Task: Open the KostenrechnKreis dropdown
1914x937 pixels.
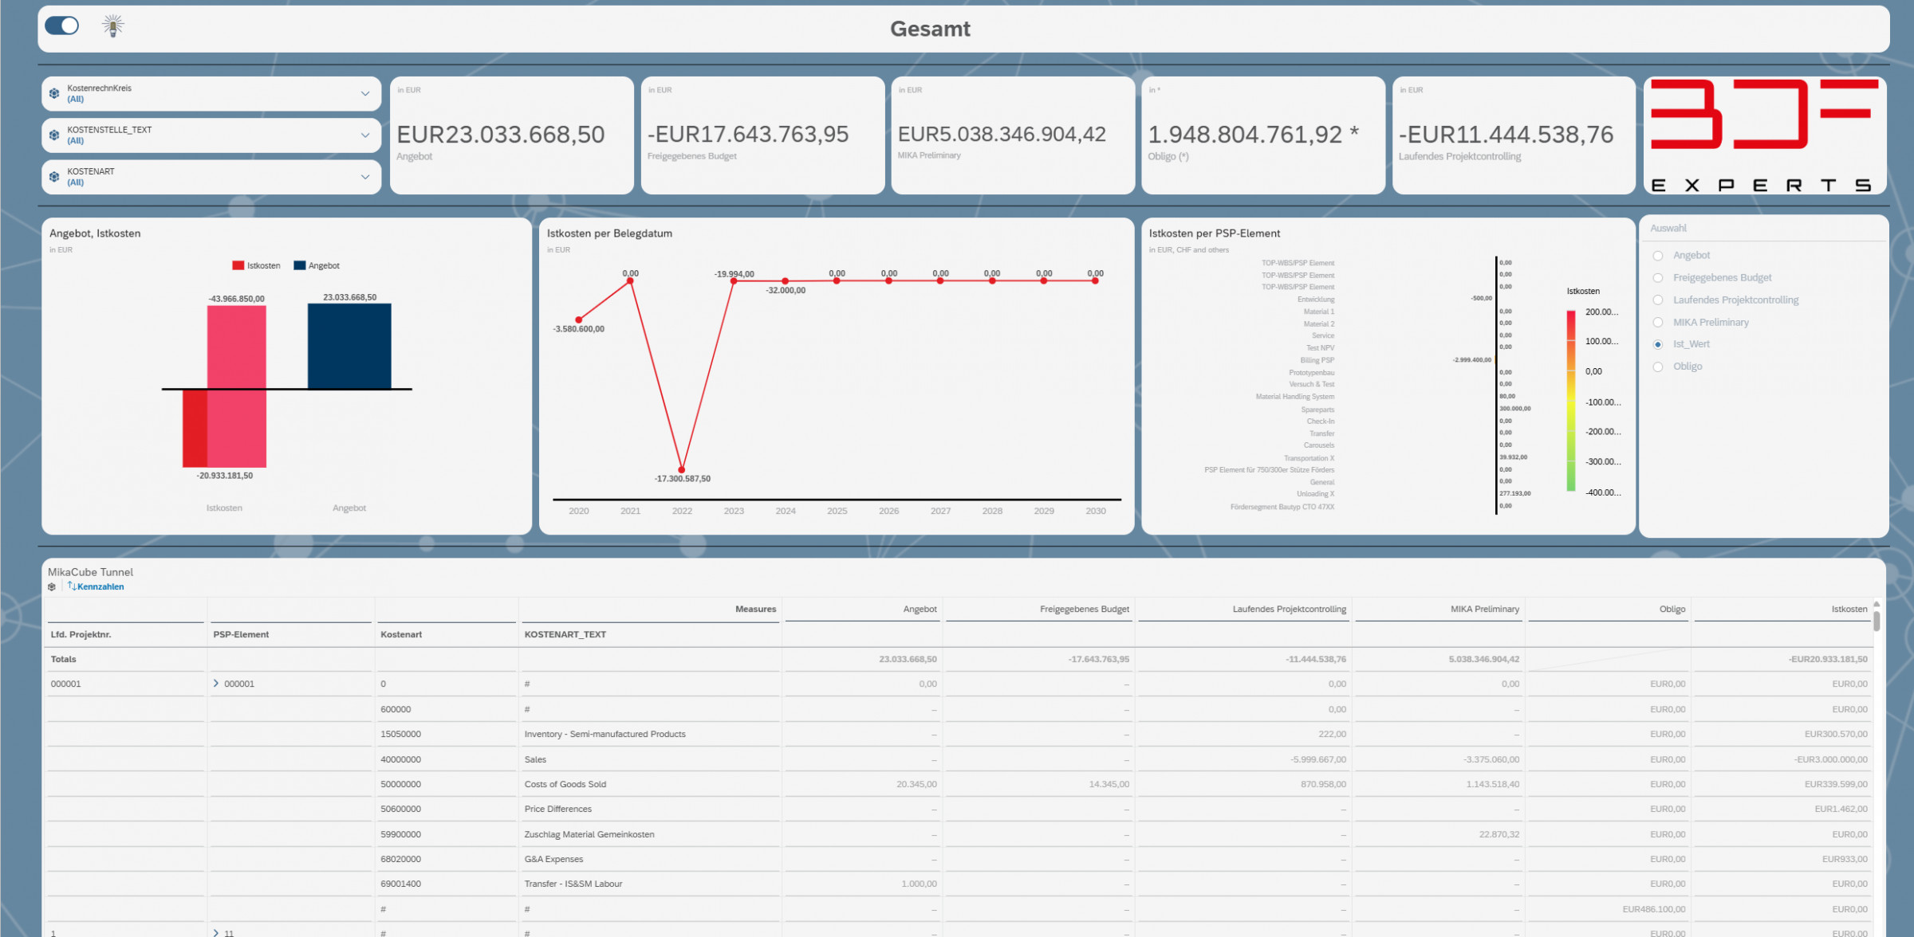Action: (365, 94)
